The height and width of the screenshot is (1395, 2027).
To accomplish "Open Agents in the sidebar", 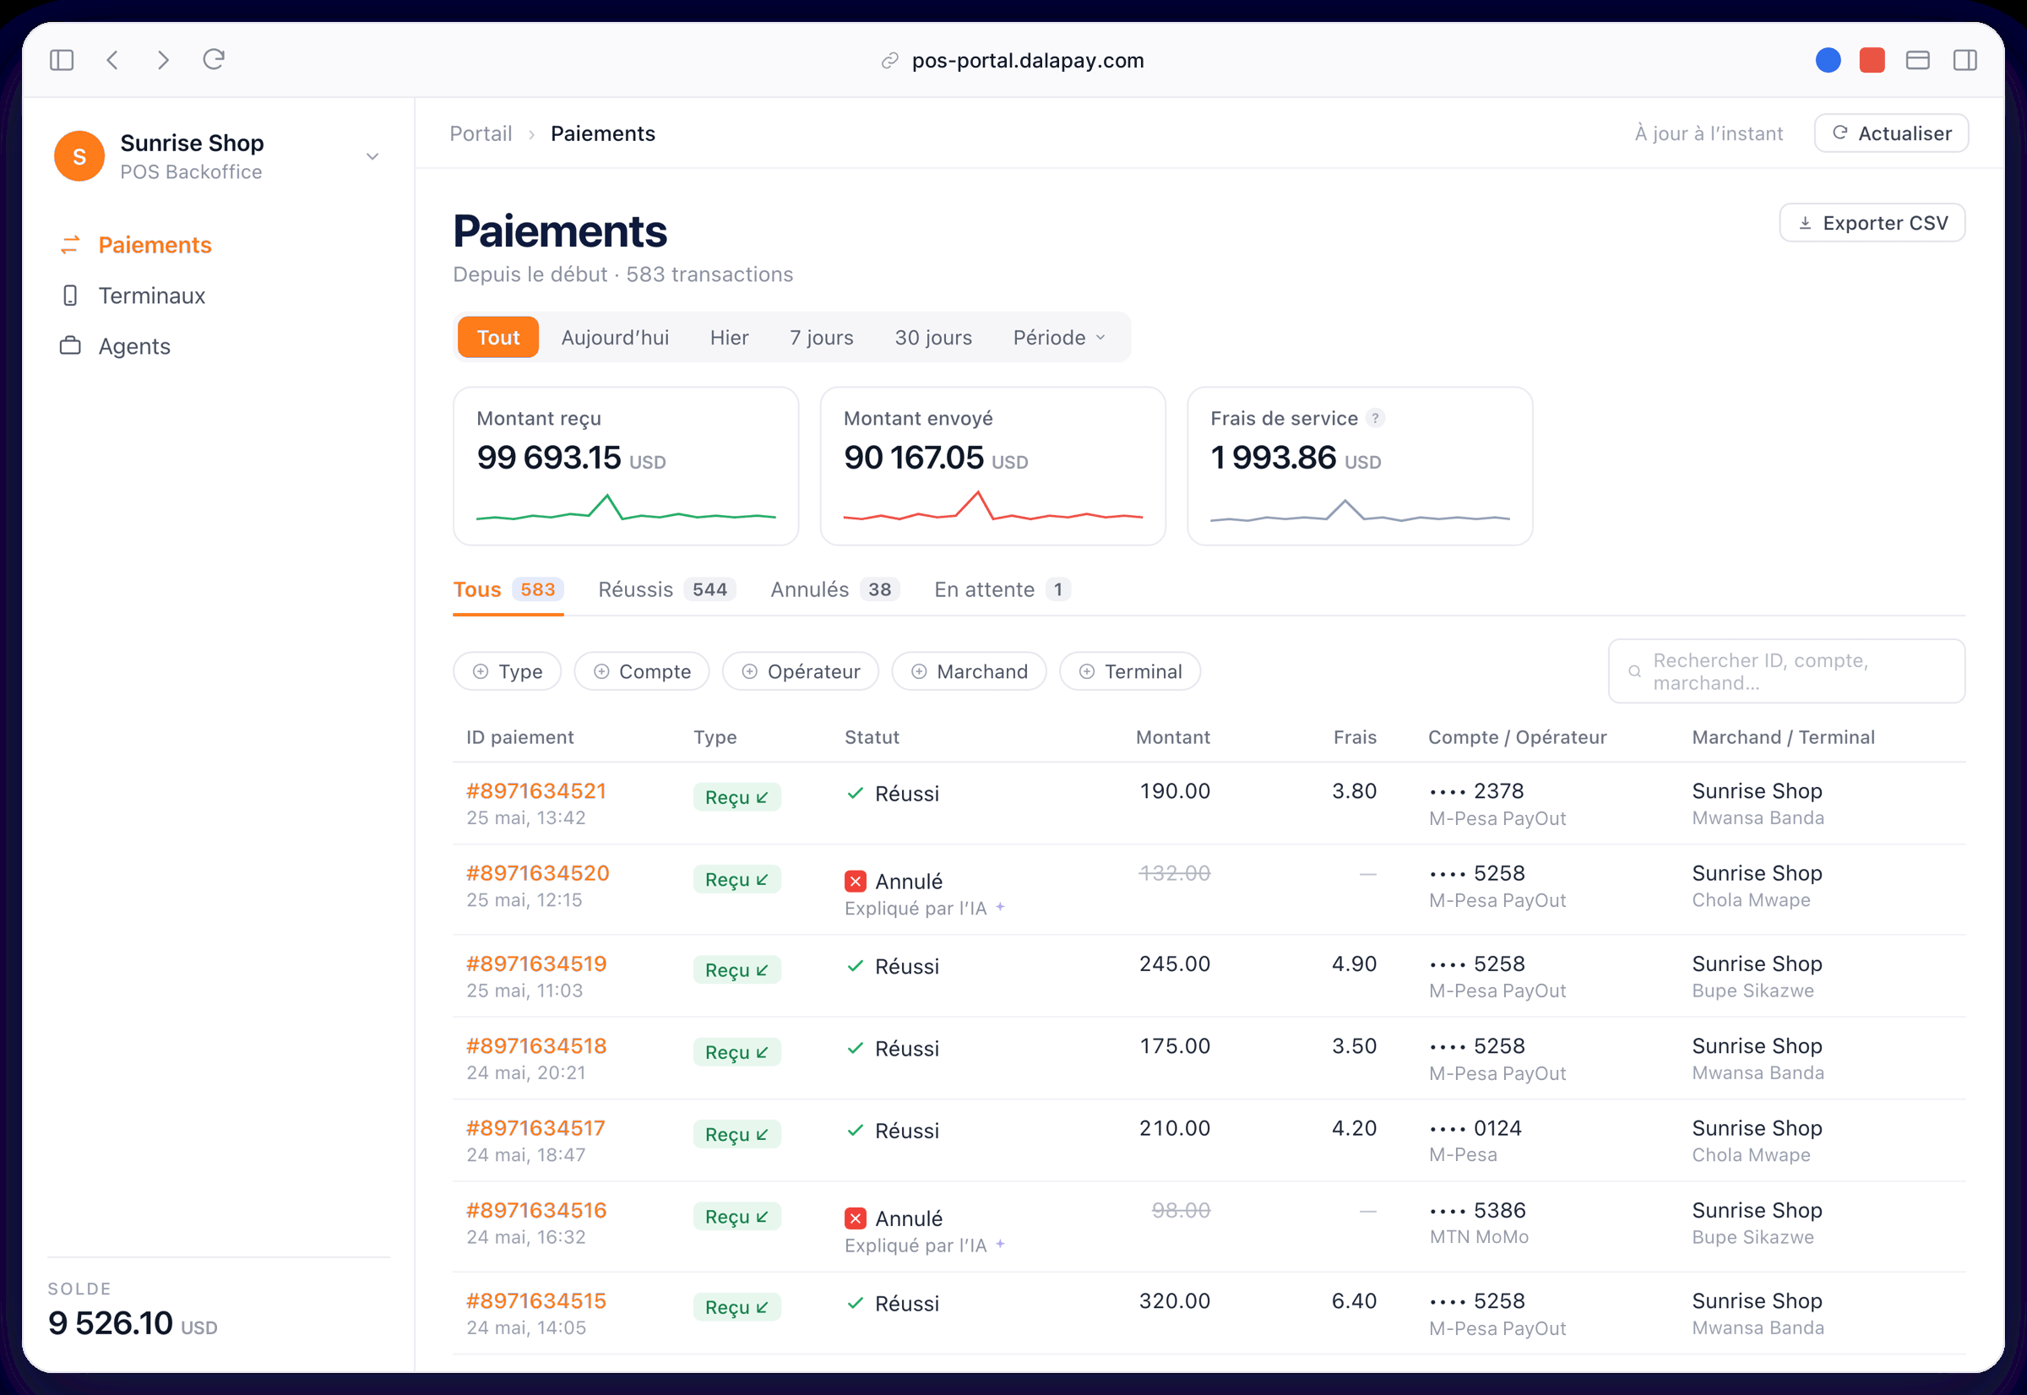I will click(x=133, y=346).
